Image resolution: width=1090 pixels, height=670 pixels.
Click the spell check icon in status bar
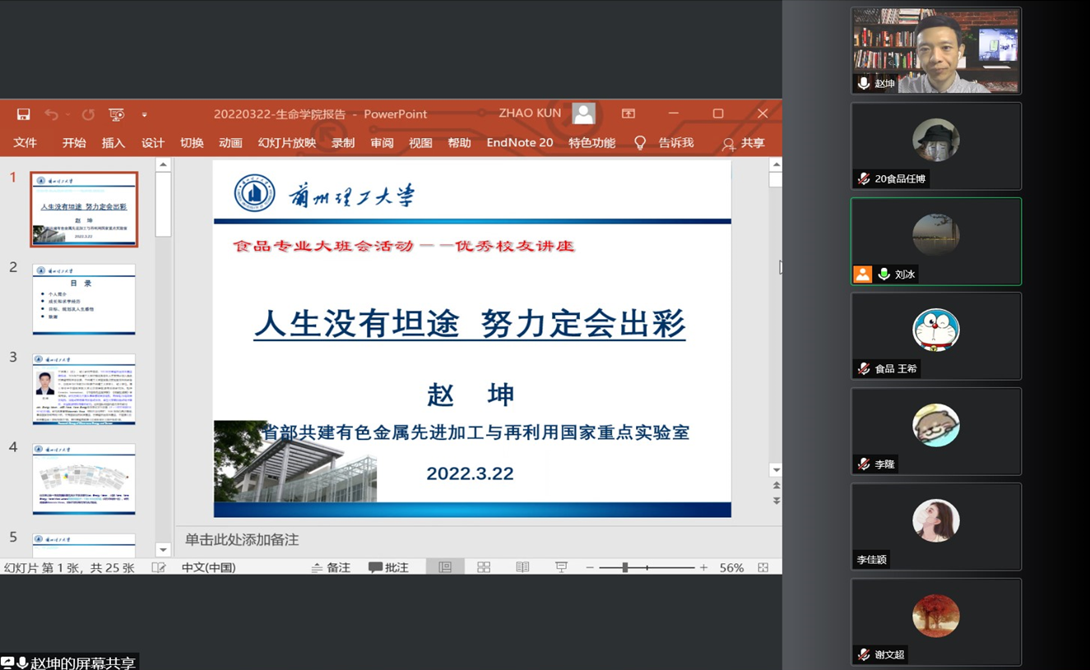pos(159,567)
